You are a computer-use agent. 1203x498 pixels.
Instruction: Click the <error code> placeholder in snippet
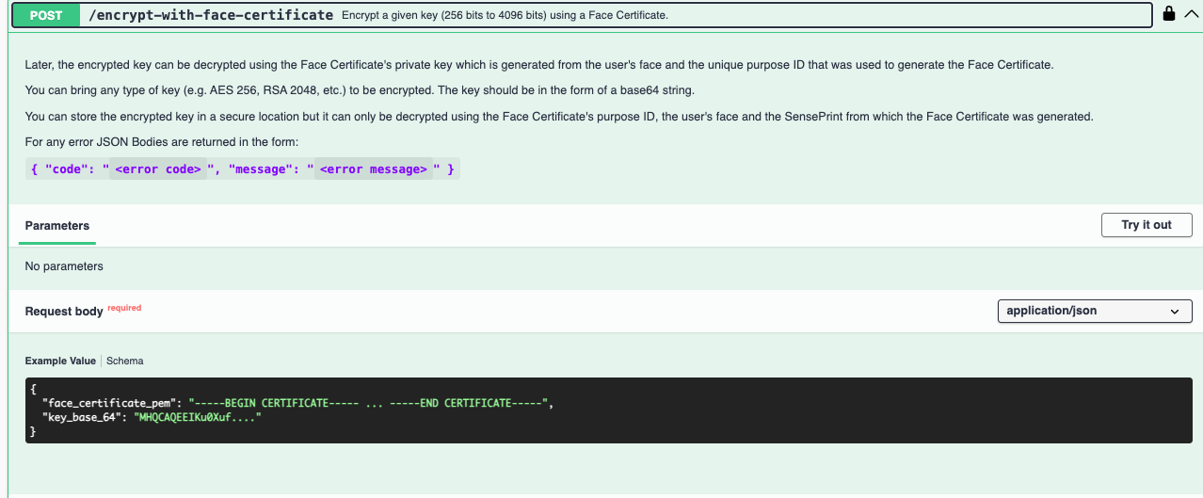(158, 169)
